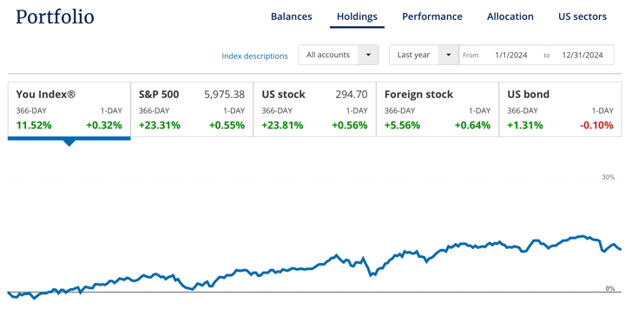Click the to date field 12/31/2024
The width and height of the screenshot is (625, 316).
[x=582, y=55]
